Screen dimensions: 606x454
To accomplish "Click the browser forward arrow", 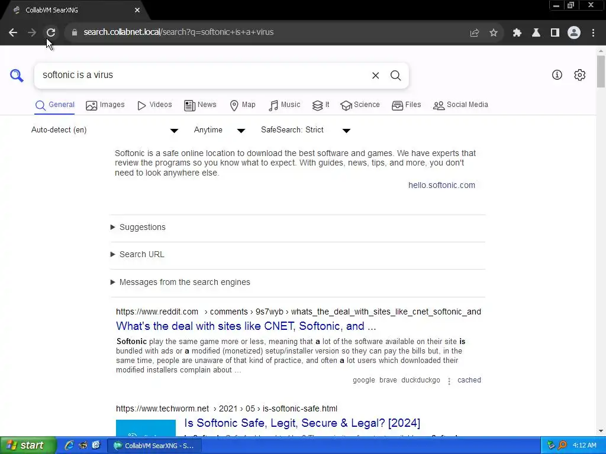I will pos(32,33).
